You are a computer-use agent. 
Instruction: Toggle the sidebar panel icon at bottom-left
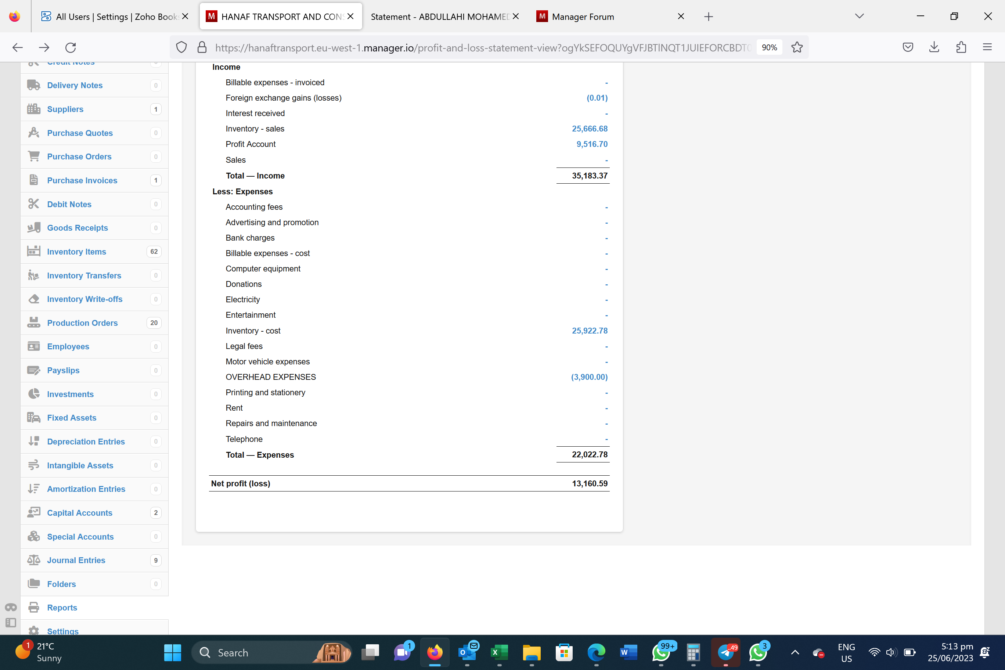coord(11,623)
